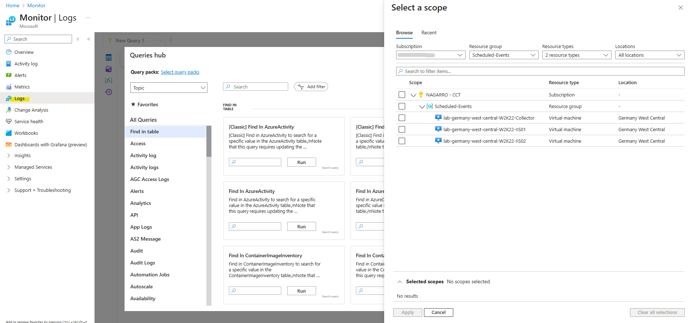Viewport: 689px width, 323px height.
Task: Open the Locations dropdown
Action: point(650,55)
